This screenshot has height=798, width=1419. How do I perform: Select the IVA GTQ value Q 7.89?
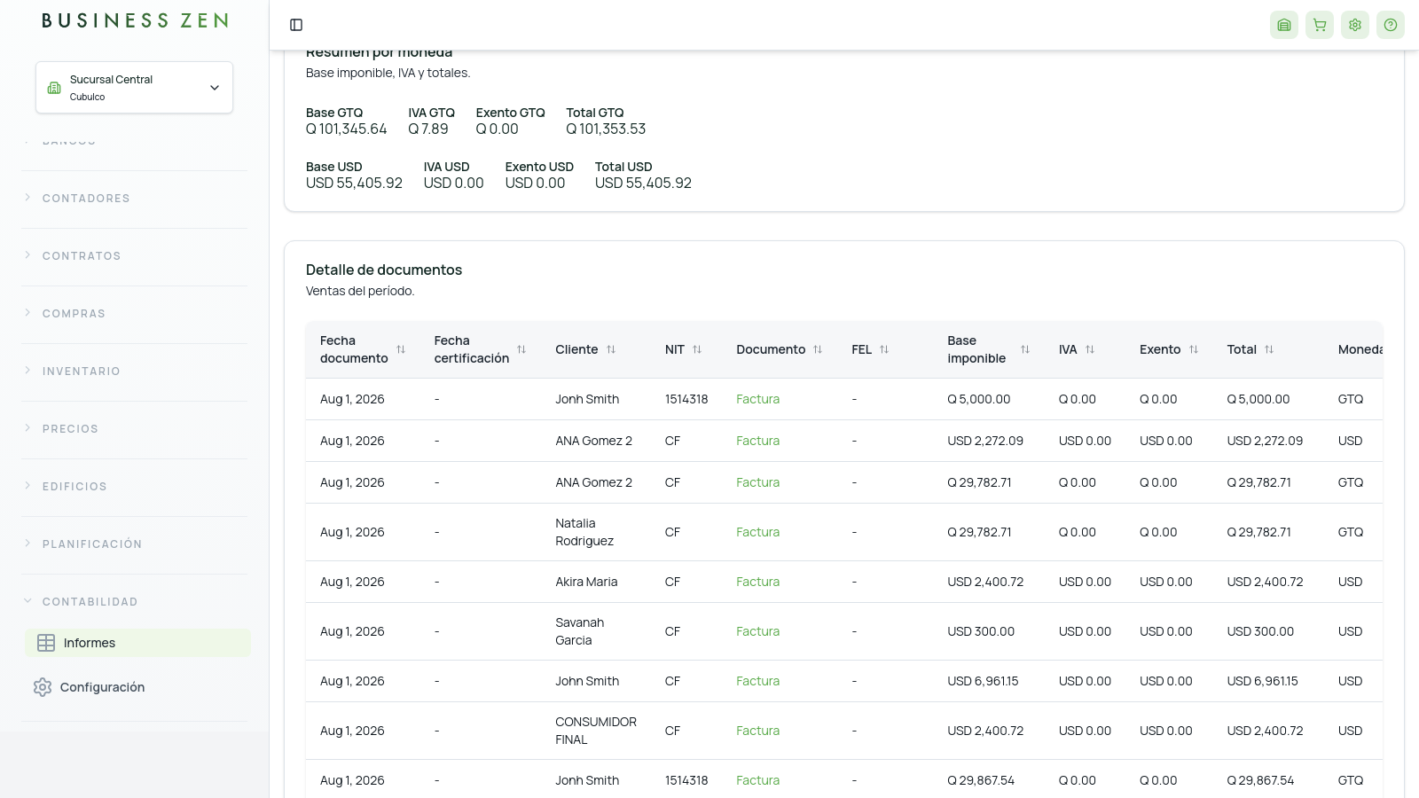(x=428, y=129)
